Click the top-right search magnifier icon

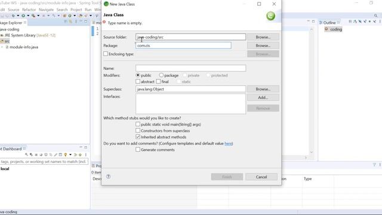[x=375, y=16]
